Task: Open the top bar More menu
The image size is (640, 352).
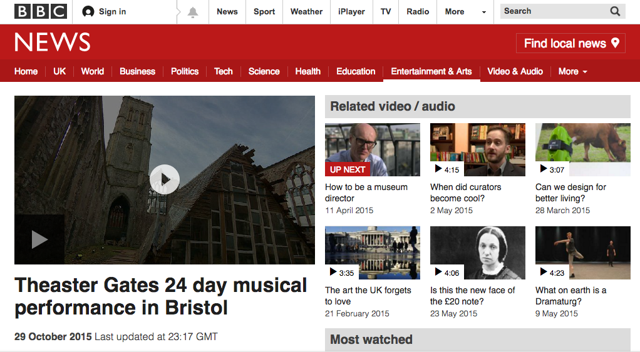Action: 455,12
